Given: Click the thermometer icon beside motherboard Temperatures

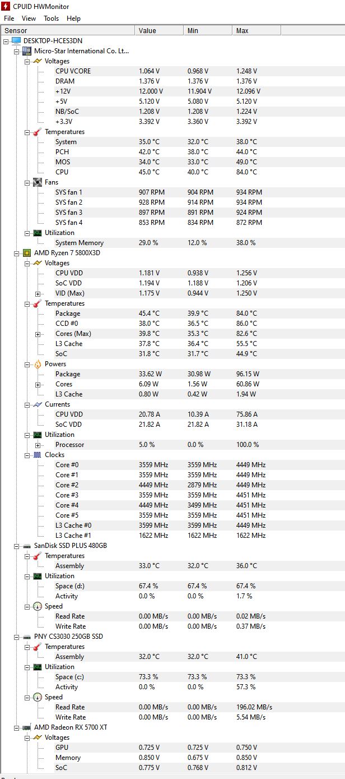Looking at the screenshot, I should (38, 132).
